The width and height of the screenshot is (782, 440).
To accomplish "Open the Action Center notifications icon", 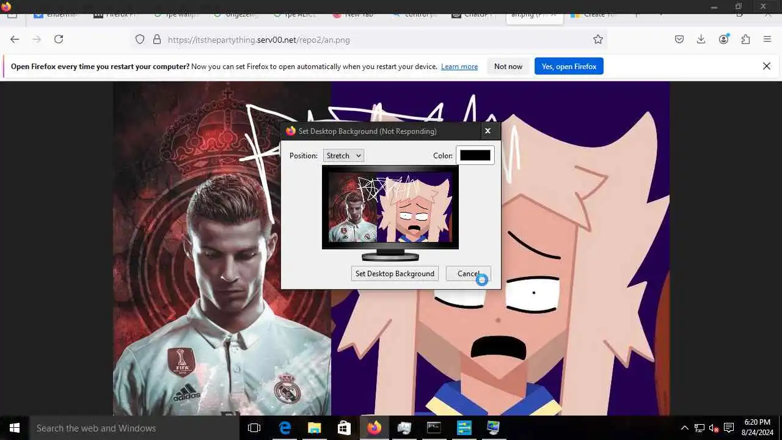I will [x=729, y=428].
